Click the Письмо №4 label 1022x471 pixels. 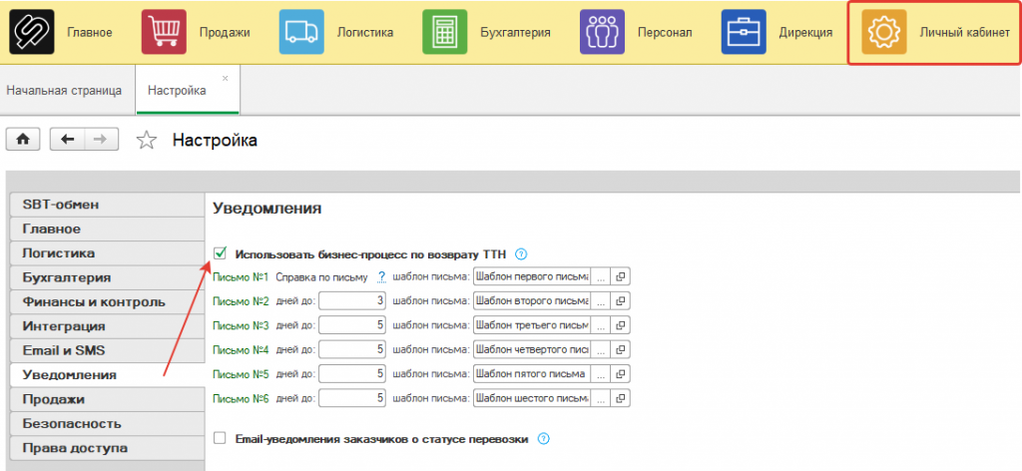point(242,350)
